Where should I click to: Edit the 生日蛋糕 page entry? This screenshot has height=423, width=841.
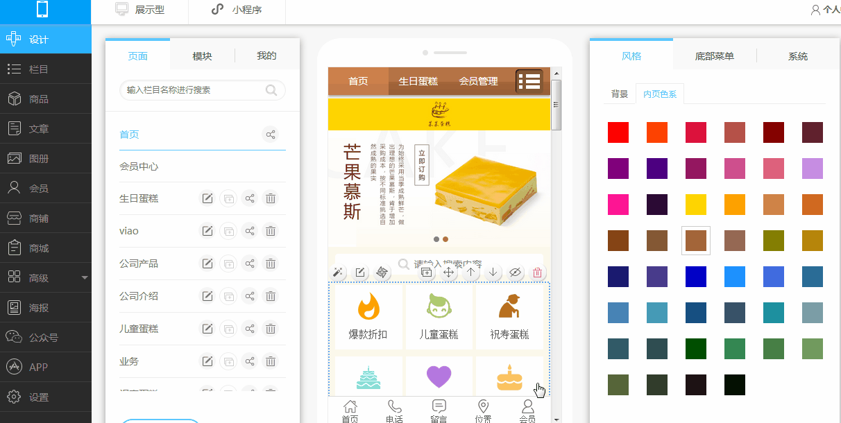[x=207, y=198]
